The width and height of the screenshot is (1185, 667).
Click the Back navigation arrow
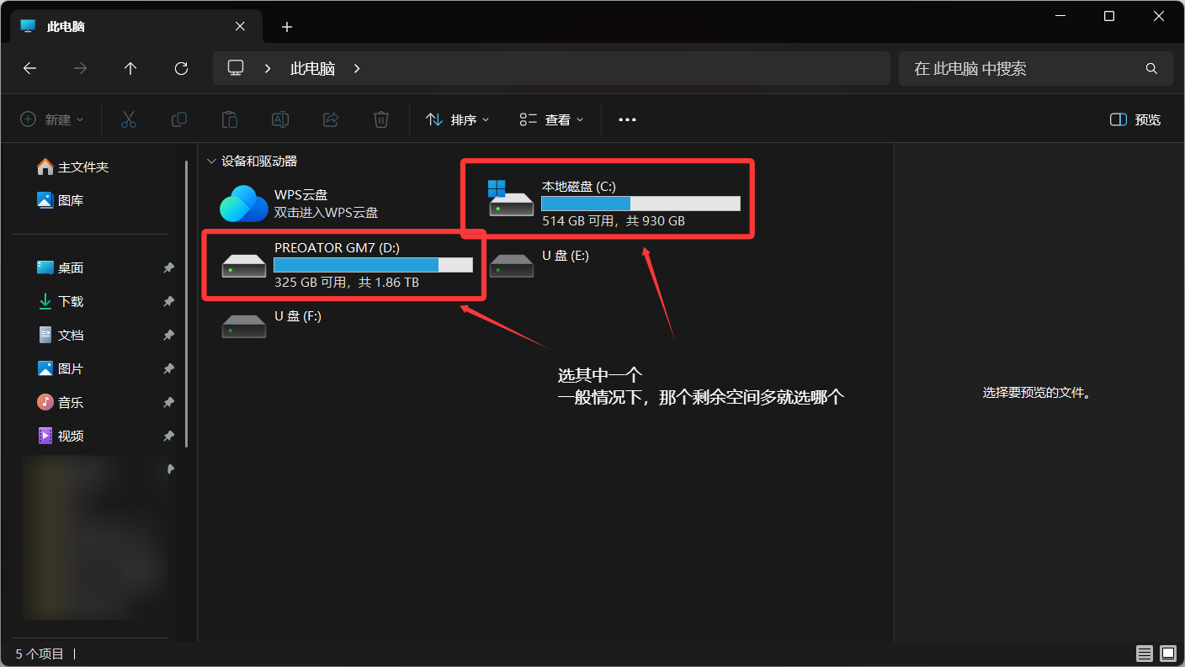[x=30, y=69]
